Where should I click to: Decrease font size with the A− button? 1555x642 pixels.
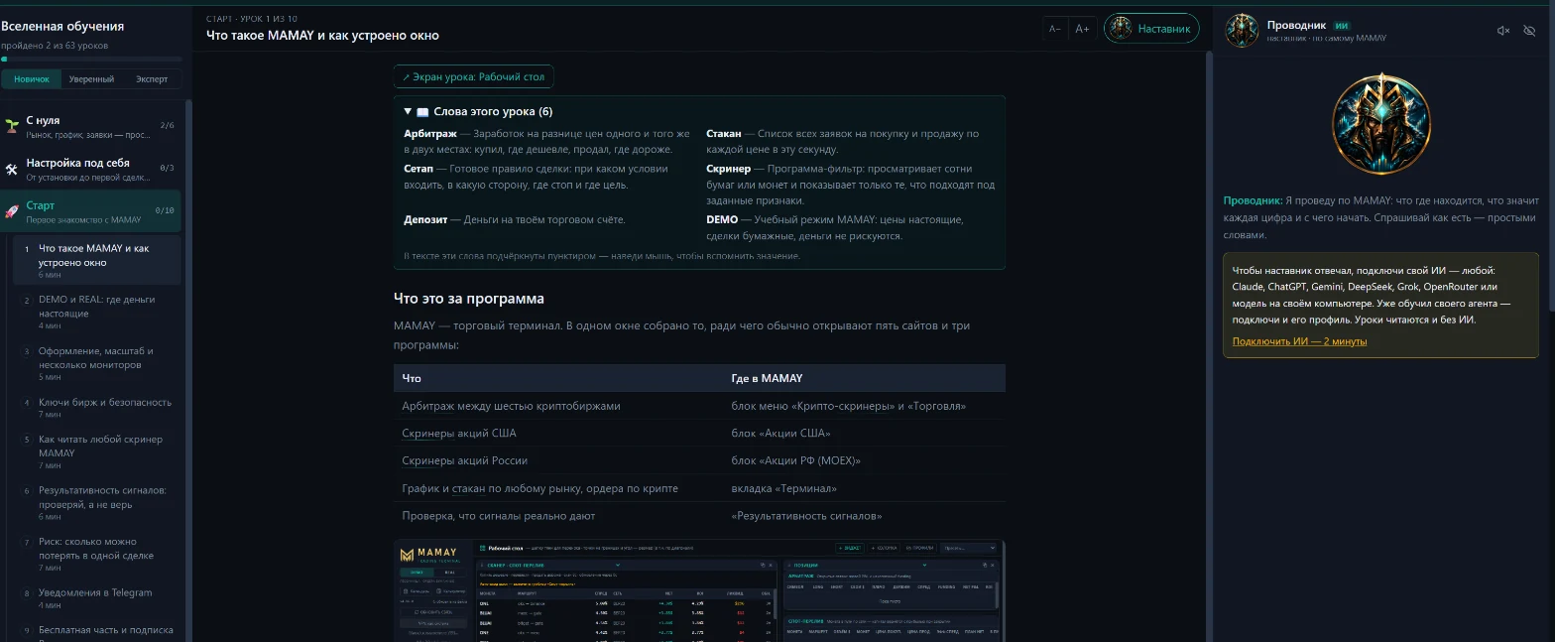1055,29
